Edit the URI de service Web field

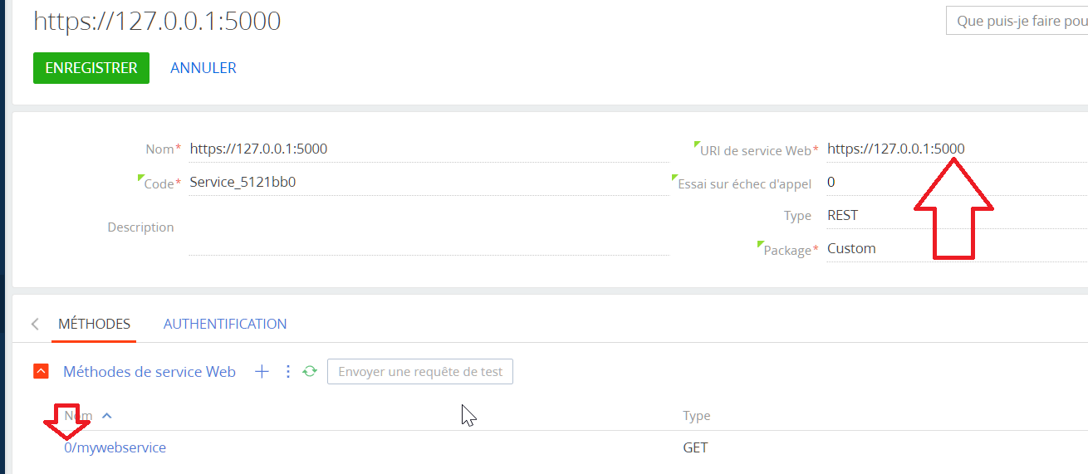coord(957,149)
